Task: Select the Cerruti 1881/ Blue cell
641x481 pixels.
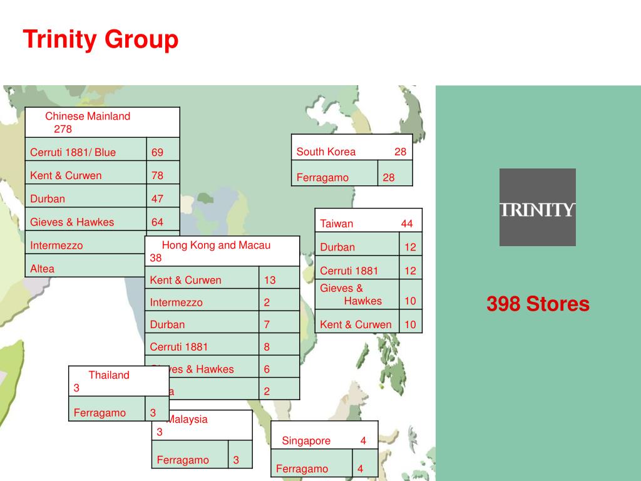Action: click(x=86, y=149)
